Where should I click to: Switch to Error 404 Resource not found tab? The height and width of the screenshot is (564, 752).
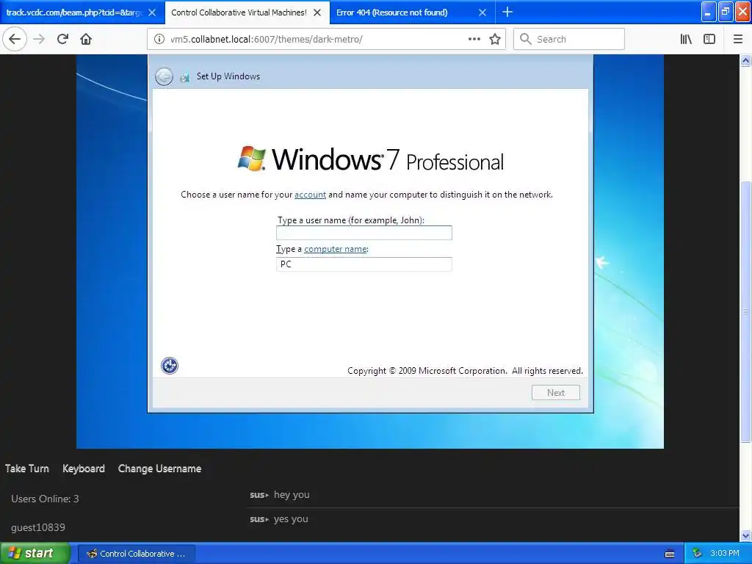pyautogui.click(x=392, y=12)
